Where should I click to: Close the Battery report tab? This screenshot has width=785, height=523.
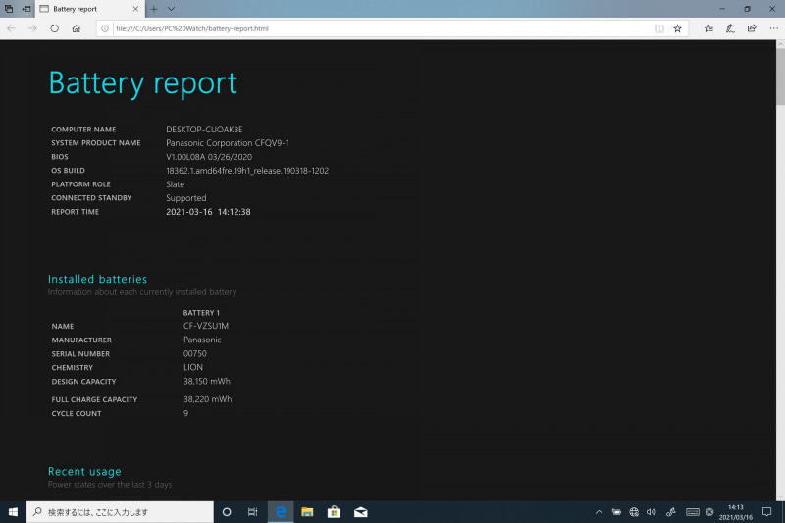[x=135, y=9]
